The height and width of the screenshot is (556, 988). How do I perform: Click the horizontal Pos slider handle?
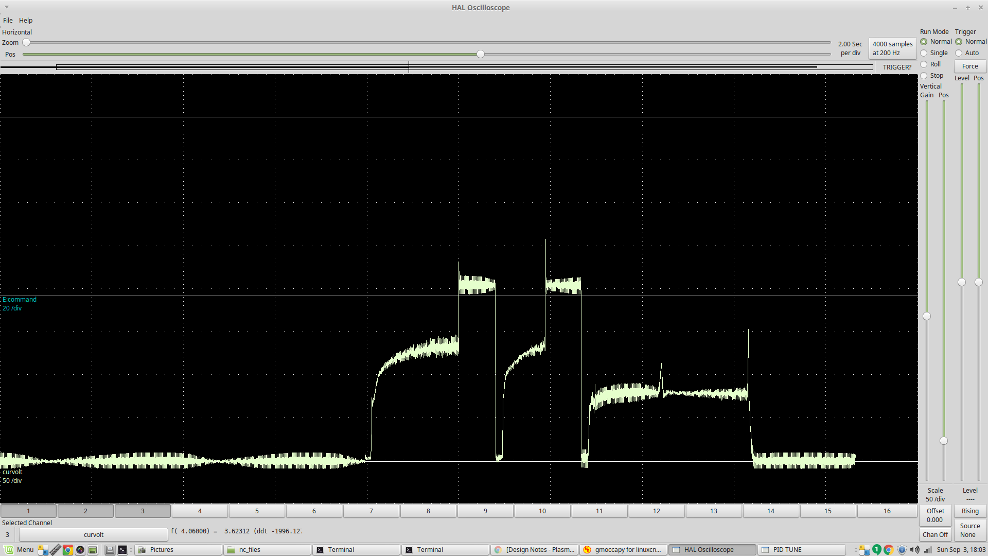coord(481,54)
